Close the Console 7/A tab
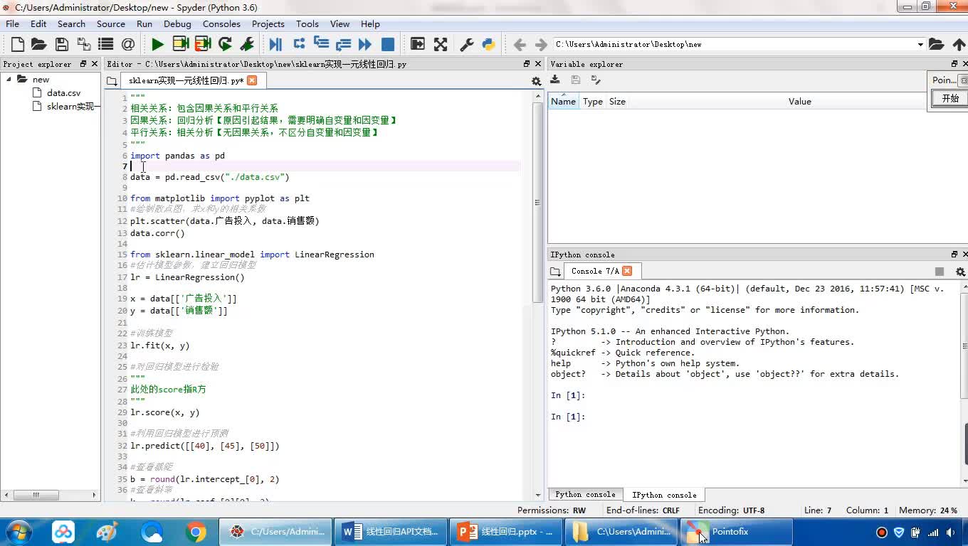The width and height of the screenshot is (968, 546). (627, 271)
